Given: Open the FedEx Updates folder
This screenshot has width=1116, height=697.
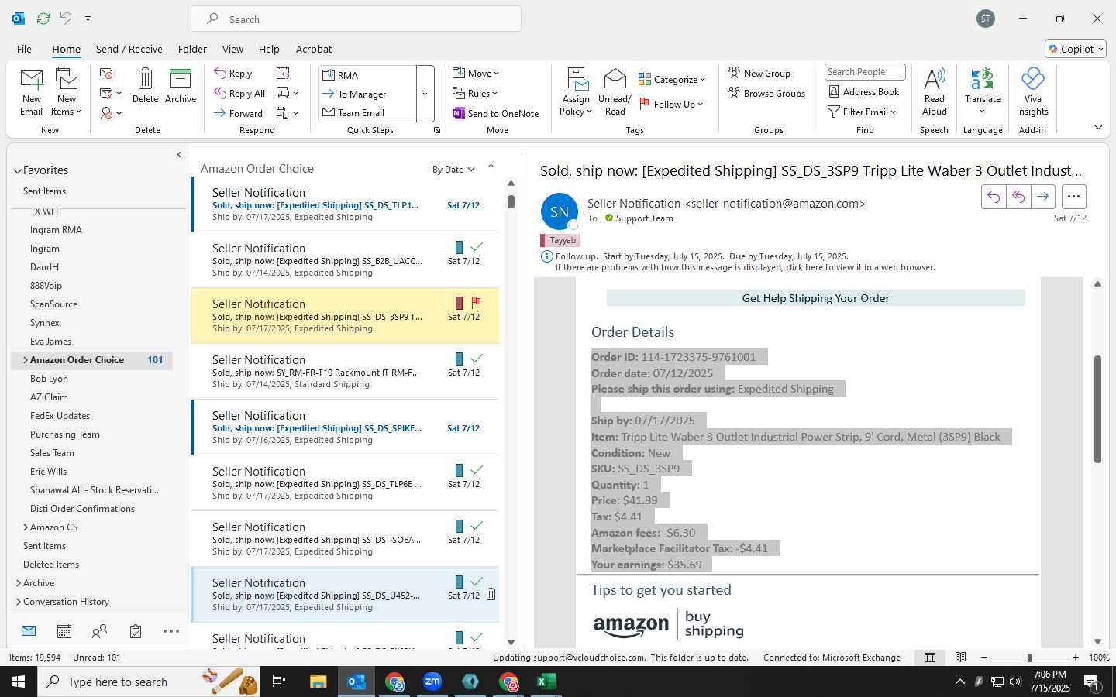Looking at the screenshot, I should 60,416.
